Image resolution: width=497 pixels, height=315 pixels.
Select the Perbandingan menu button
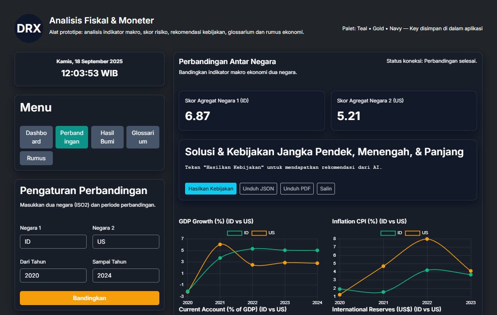point(72,137)
